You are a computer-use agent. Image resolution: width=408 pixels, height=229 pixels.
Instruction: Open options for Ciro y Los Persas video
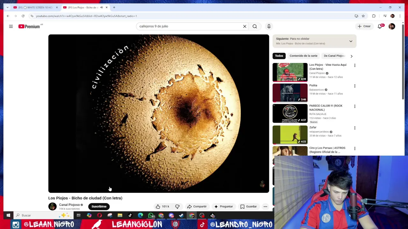pyautogui.click(x=355, y=149)
